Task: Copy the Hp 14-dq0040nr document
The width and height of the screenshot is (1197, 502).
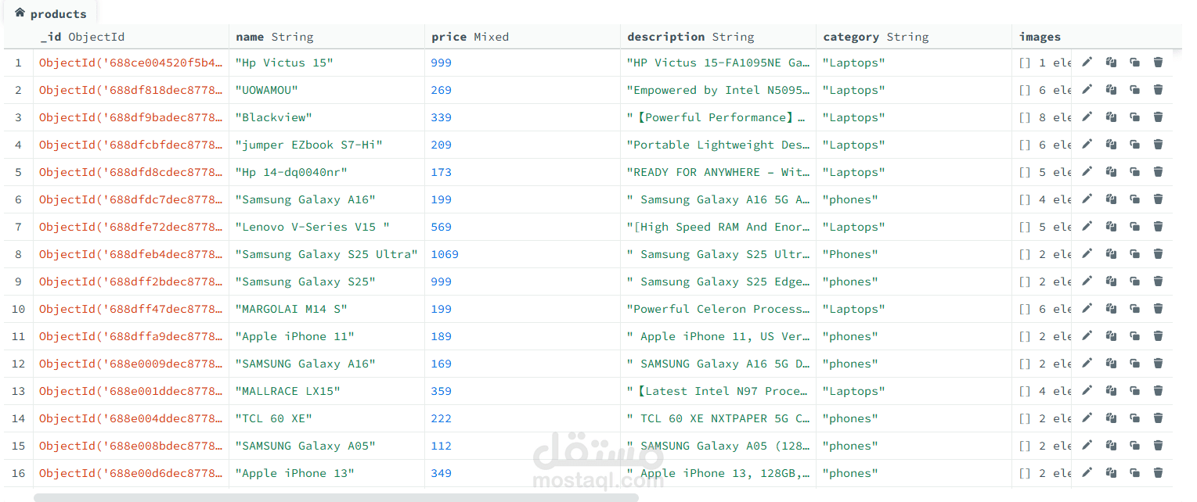Action: (x=1111, y=172)
